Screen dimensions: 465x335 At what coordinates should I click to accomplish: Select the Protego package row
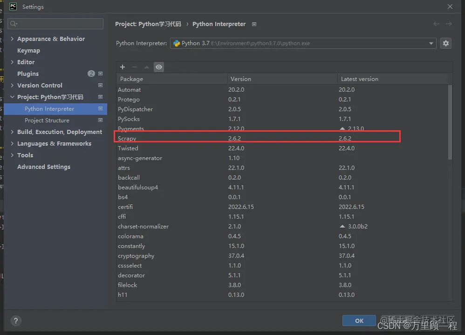[282, 99]
